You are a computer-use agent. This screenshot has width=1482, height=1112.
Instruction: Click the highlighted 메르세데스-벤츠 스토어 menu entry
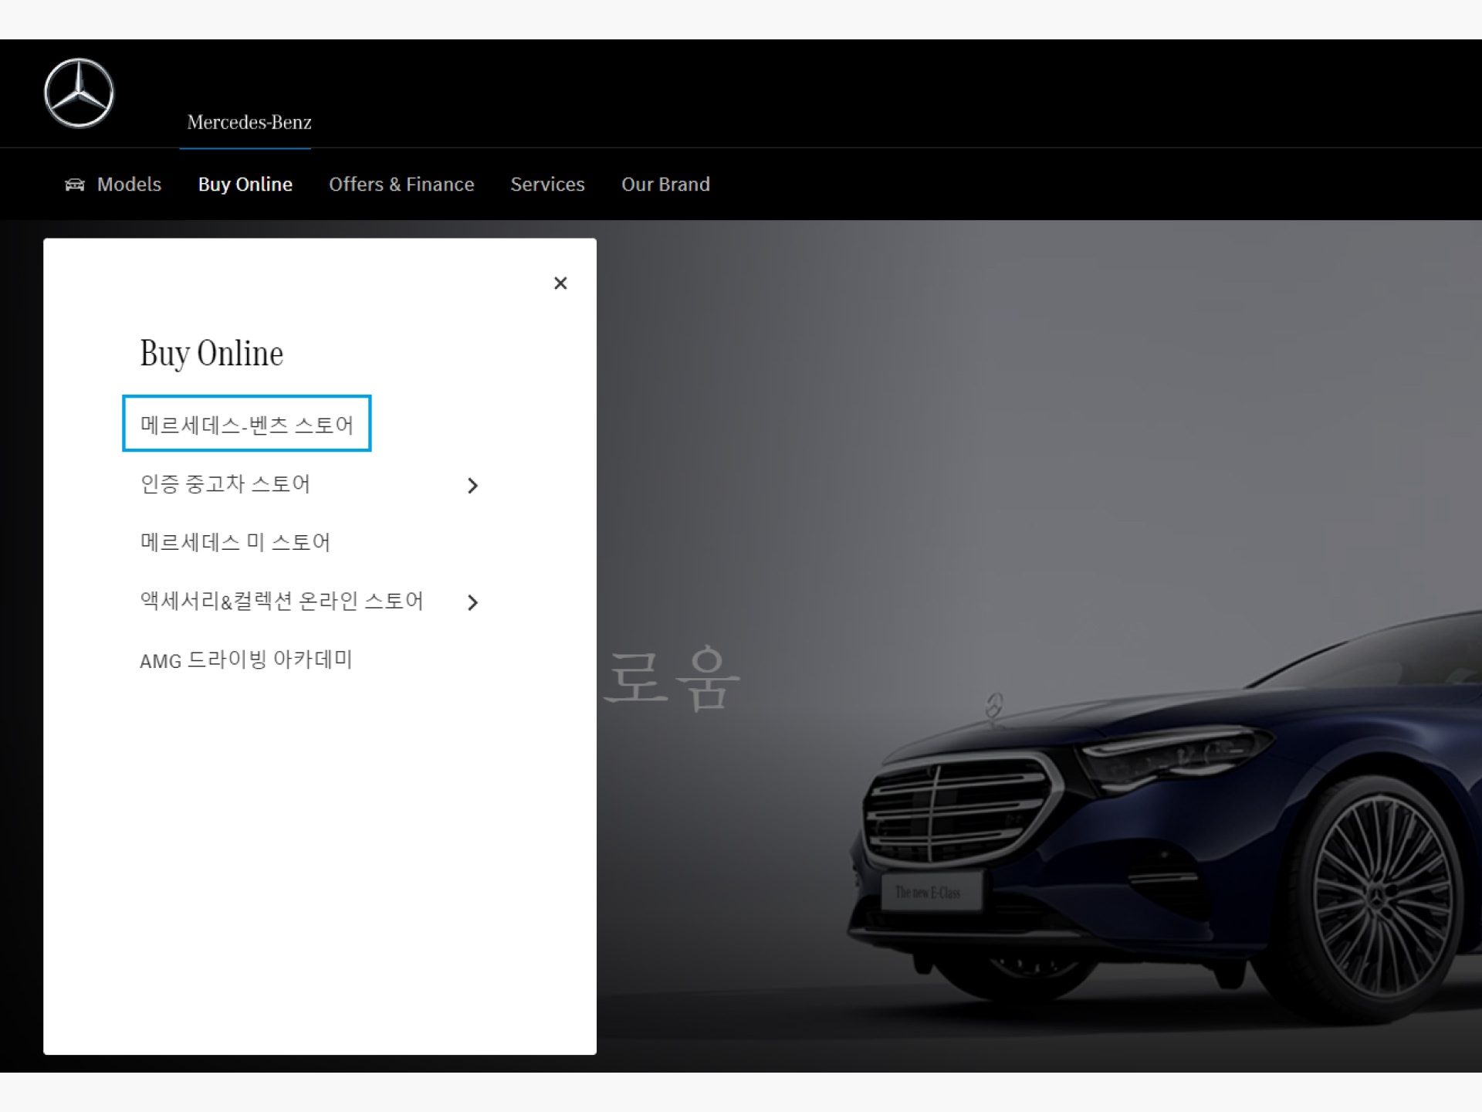point(247,423)
